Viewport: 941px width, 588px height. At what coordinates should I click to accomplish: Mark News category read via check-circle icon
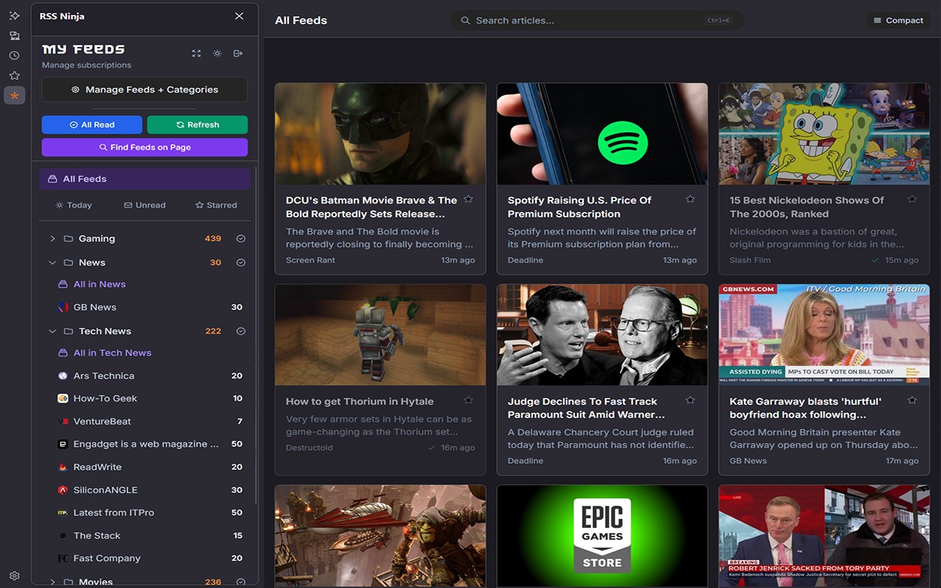pos(240,263)
